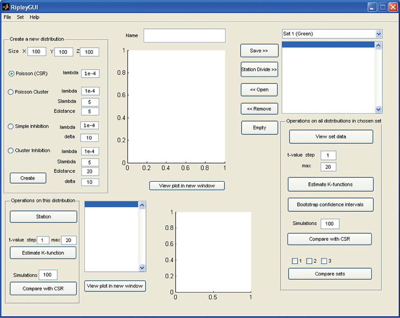
Task: Click the Estimate K-function button for this distribution
Action: 43,253
